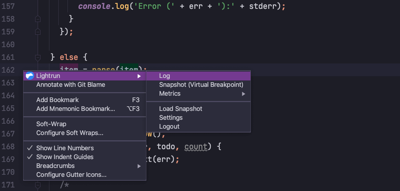
Task: Open Configure Gutter Icons...
Action: (71, 175)
